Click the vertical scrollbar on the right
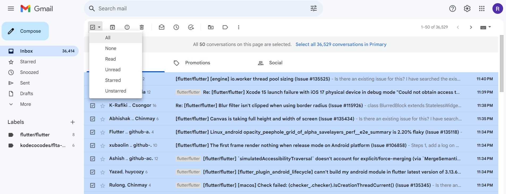 pyautogui.click(x=501, y=64)
